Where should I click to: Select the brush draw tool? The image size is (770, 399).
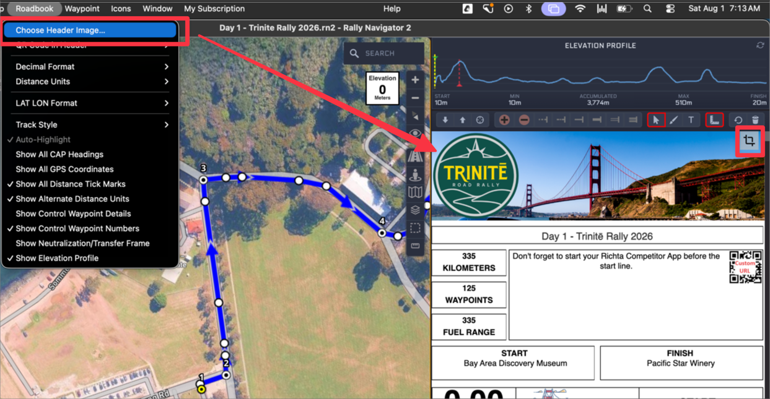[x=674, y=120]
